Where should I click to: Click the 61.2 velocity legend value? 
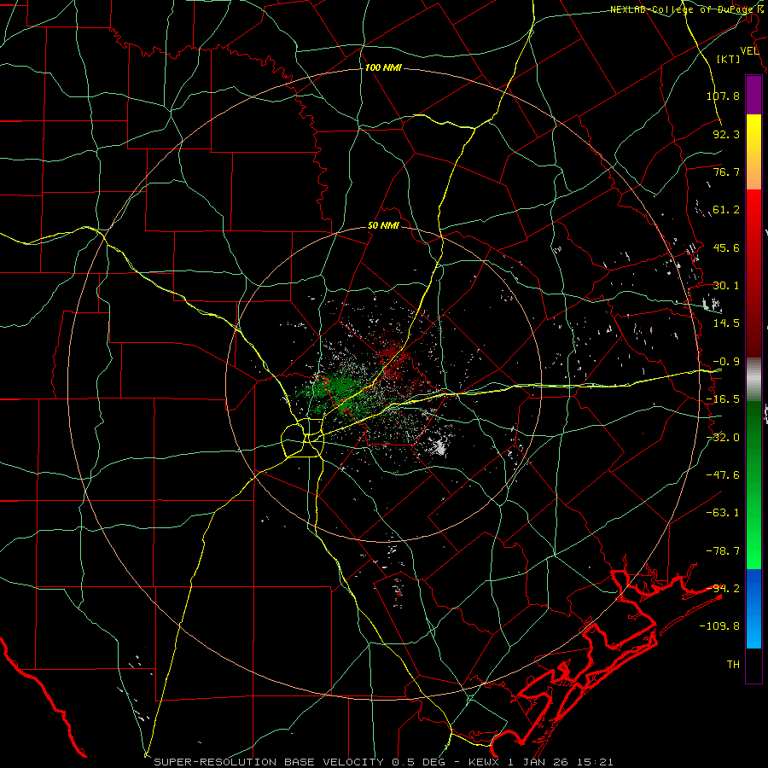[726, 210]
